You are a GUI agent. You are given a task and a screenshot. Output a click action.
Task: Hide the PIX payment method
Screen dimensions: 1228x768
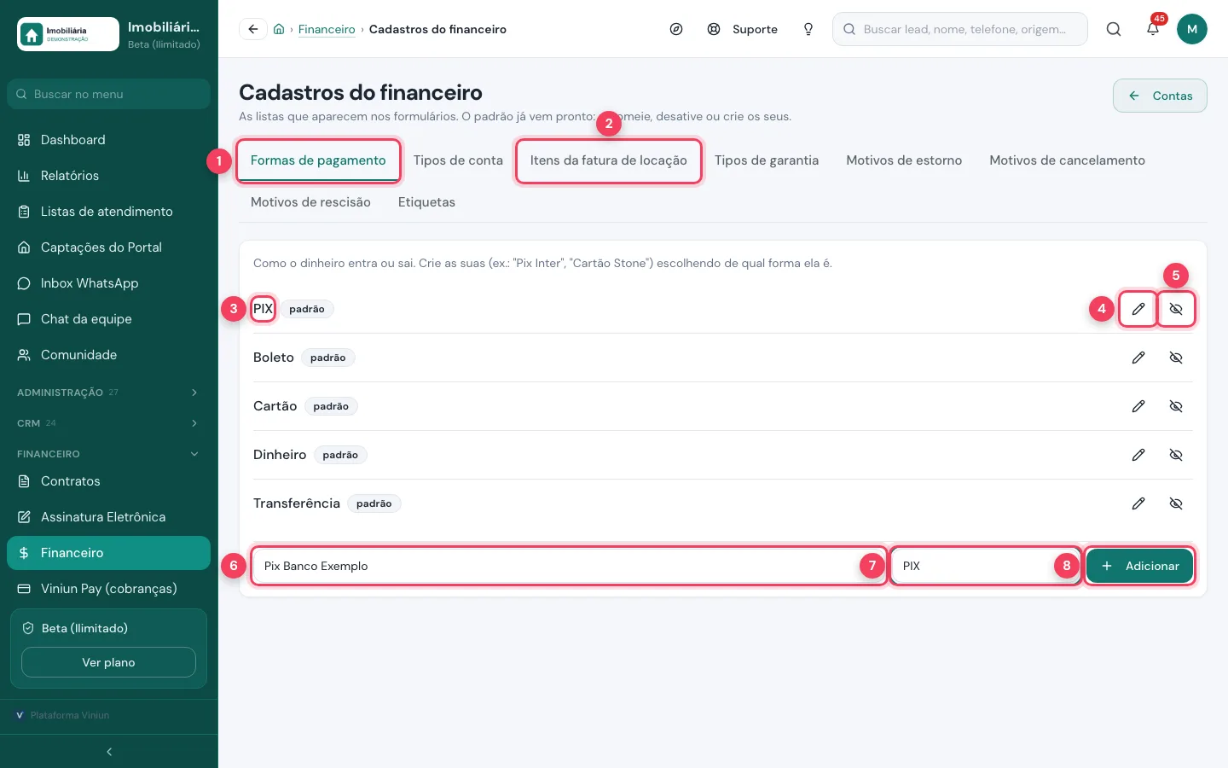coord(1176,309)
